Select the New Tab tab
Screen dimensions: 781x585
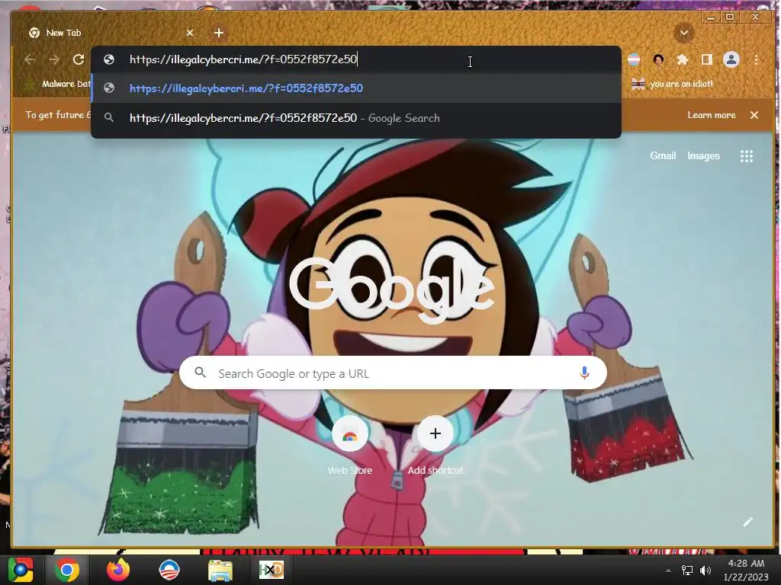tap(110, 33)
